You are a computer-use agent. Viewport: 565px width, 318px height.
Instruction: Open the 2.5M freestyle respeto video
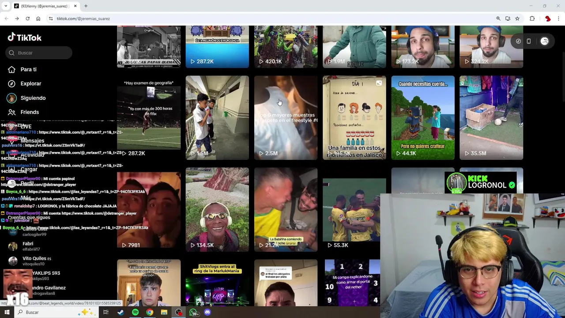[286, 117]
